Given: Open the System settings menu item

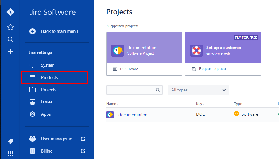Looking at the screenshot, I should coord(48,65).
